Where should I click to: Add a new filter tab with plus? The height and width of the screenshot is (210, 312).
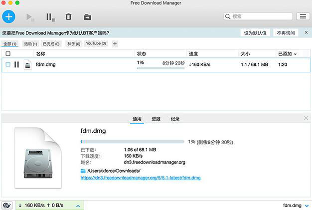click(115, 44)
